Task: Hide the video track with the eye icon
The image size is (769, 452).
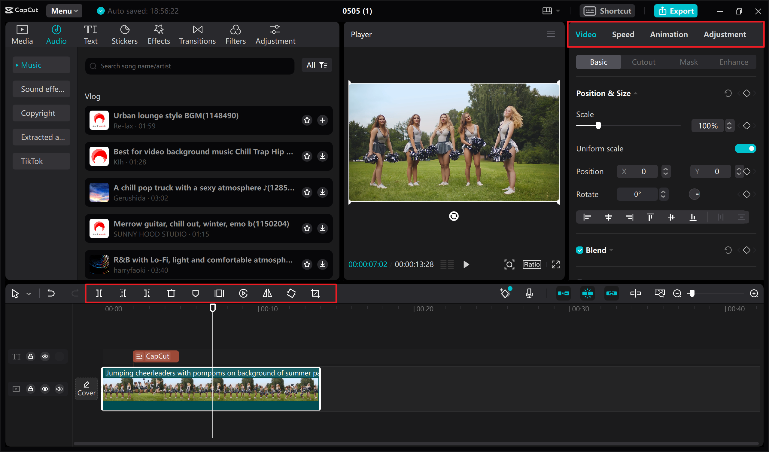Action: click(45, 389)
